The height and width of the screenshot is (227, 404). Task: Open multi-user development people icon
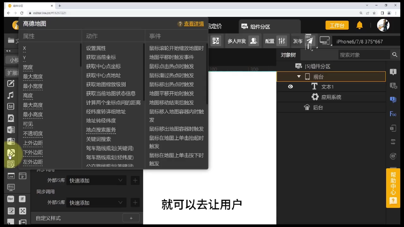253,41
